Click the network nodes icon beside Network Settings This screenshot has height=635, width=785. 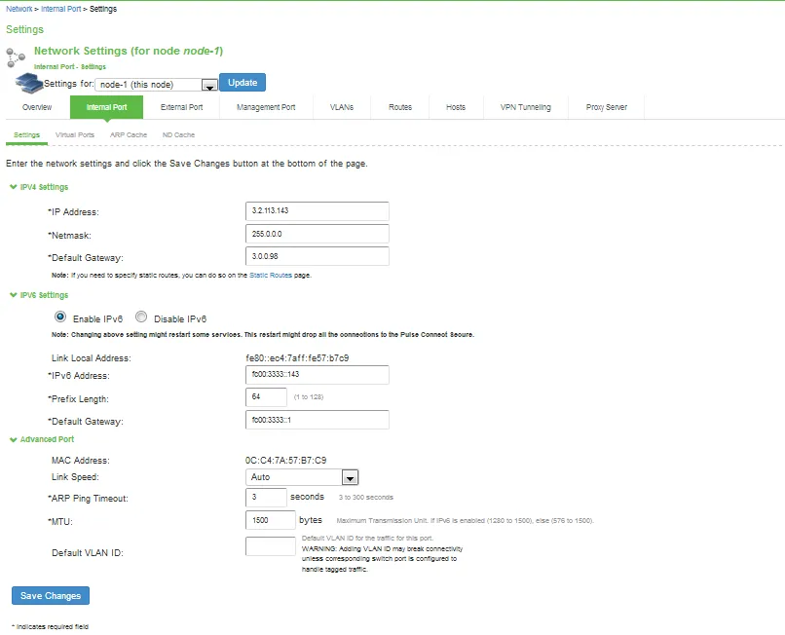click(x=16, y=57)
